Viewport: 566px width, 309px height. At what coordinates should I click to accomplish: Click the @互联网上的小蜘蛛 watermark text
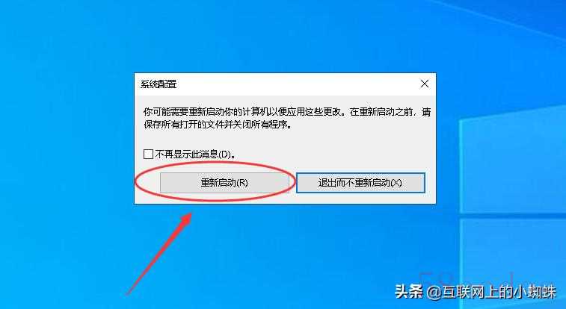tap(492, 292)
